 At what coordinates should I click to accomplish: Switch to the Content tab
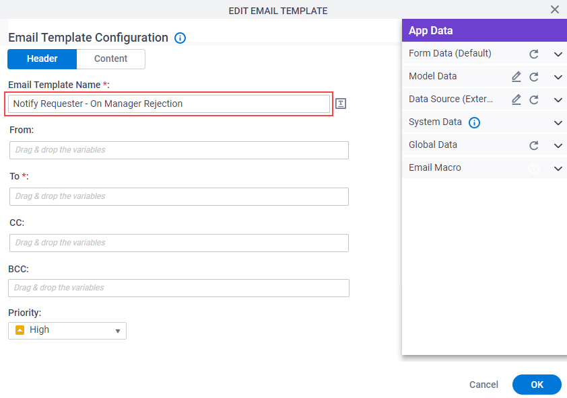tap(110, 59)
